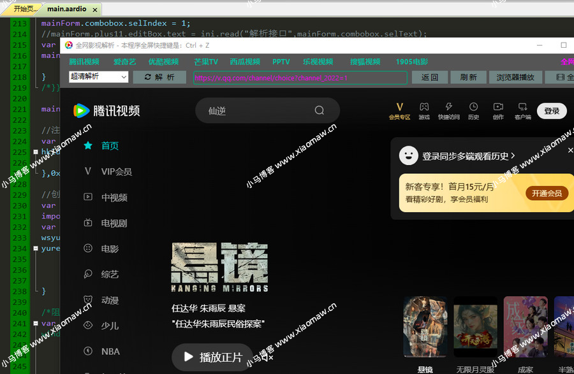Click the 刷新 button

click(x=469, y=77)
